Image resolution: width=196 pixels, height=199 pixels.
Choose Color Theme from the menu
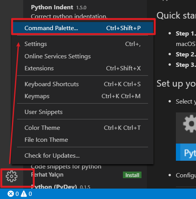pos(83,128)
